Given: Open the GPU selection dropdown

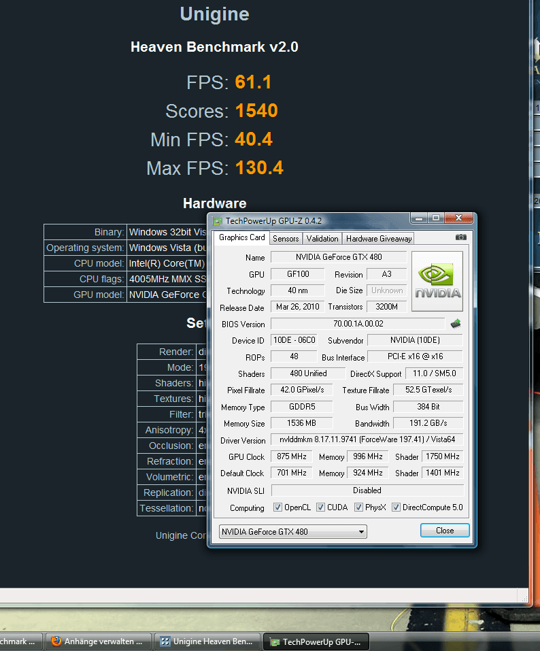Looking at the screenshot, I should [x=292, y=531].
